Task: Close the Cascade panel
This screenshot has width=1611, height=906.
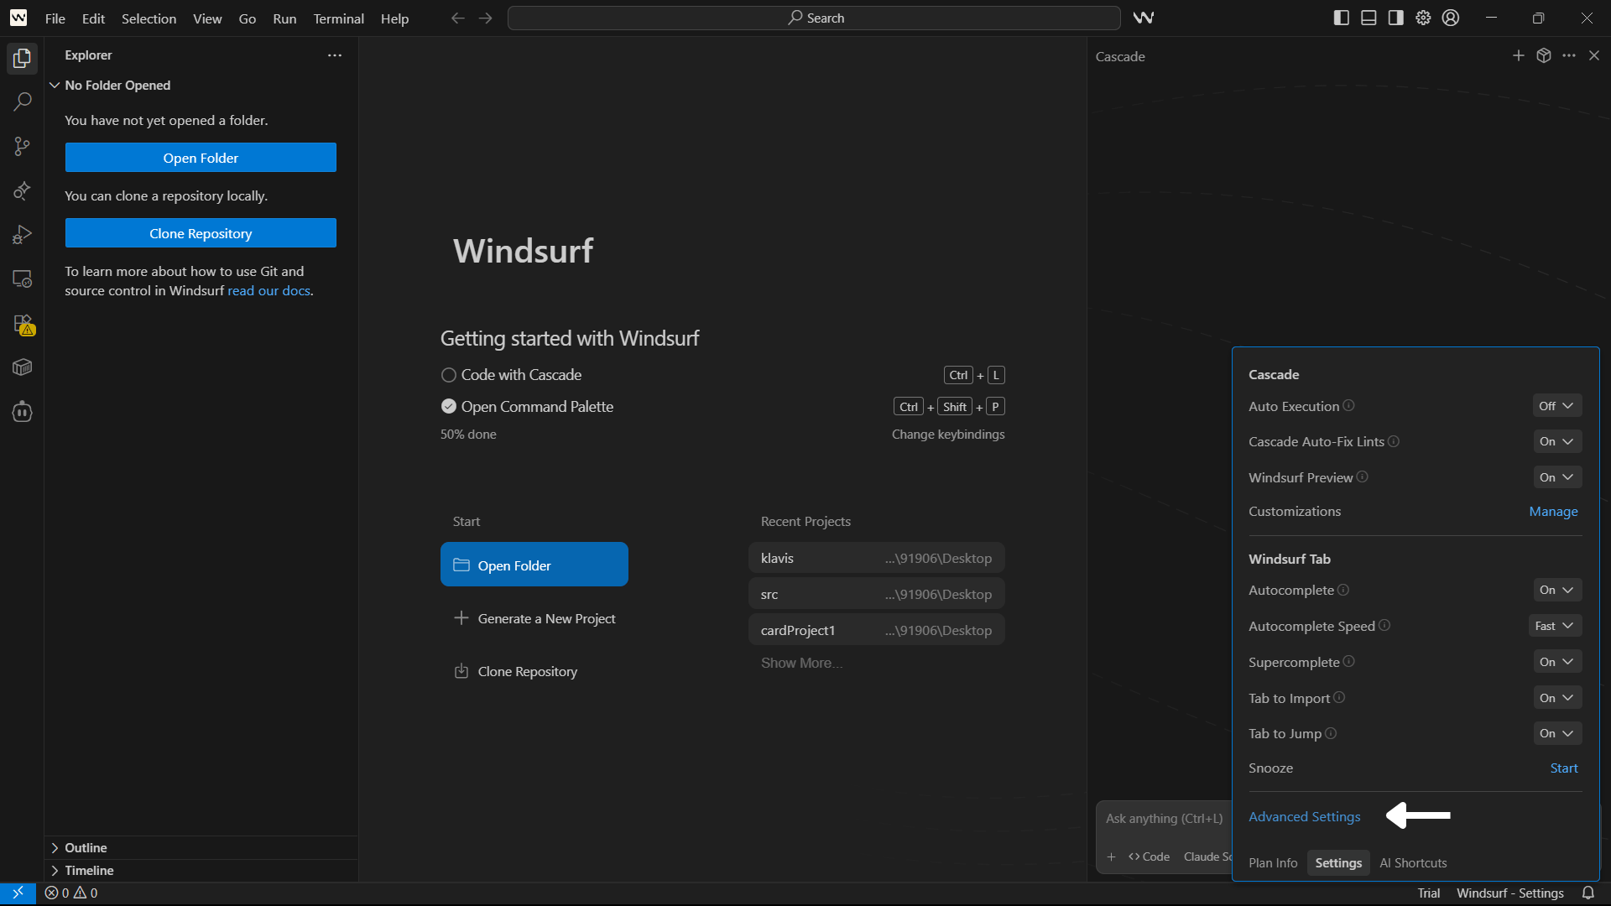Action: tap(1594, 55)
